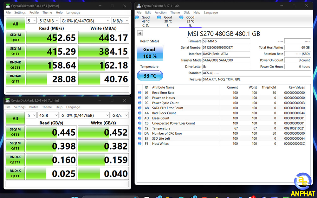
Task: Run SEQ1M Q8T1 test in top window
Action: tap(15, 37)
